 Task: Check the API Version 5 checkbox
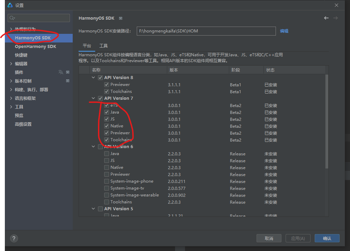[100, 209]
